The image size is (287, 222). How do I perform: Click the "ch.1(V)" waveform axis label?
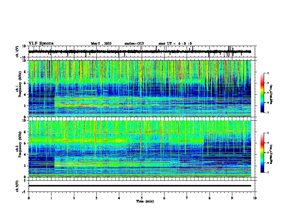point(17,52)
